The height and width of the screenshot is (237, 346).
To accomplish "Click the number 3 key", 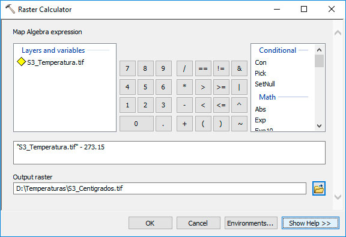I will [163, 105].
